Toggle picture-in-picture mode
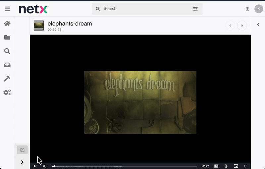The image size is (265, 169). [236, 166]
